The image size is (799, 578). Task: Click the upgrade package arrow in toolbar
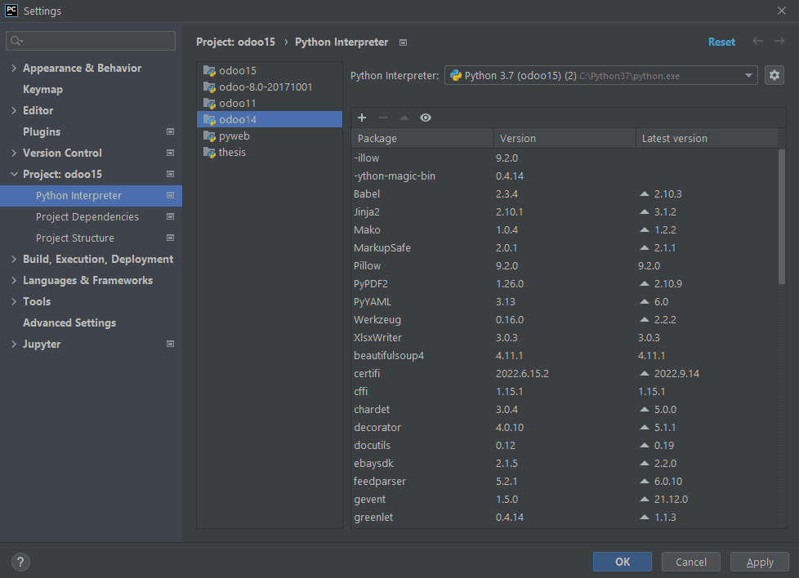404,118
